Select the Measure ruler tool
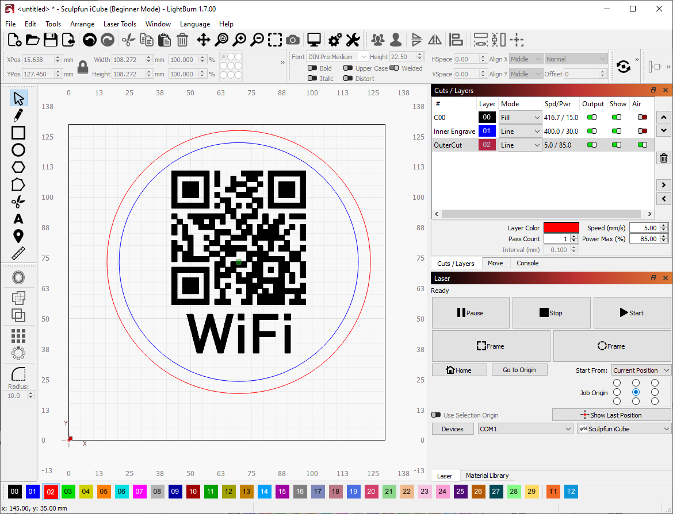 point(18,253)
